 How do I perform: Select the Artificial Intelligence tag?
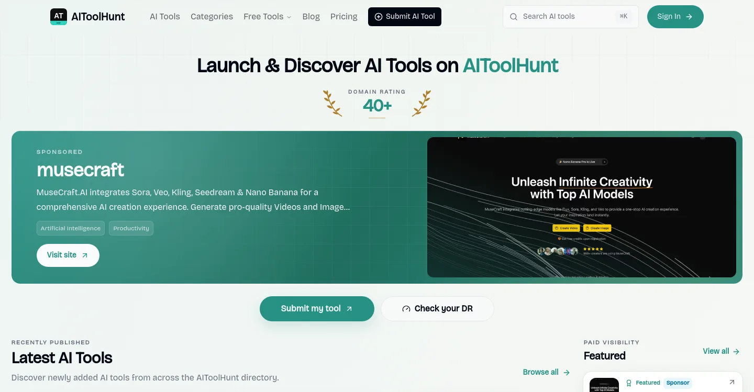pos(71,228)
